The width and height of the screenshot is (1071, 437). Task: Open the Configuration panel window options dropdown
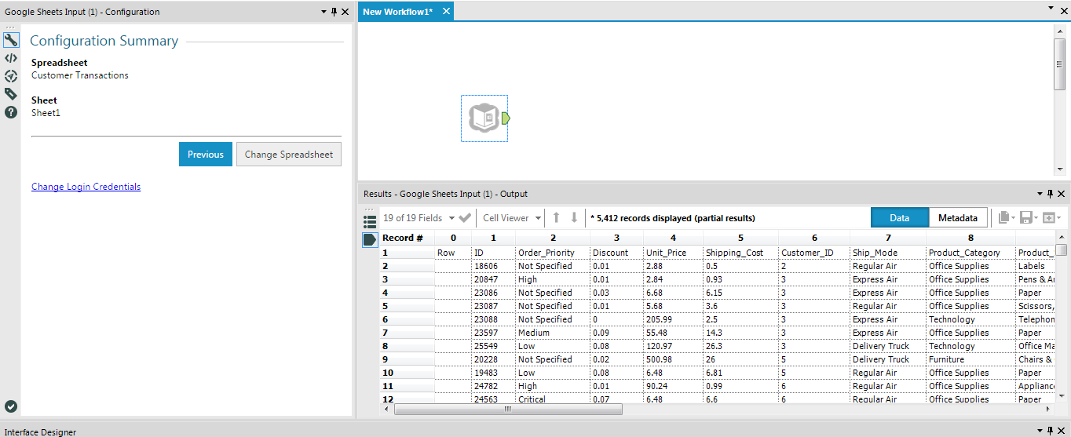pyautogui.click(x=323, y=13)
